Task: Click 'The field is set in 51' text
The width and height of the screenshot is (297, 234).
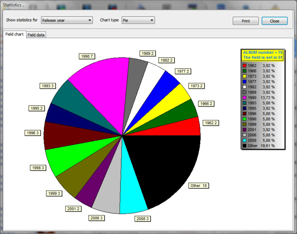Action: click(262, 57)
